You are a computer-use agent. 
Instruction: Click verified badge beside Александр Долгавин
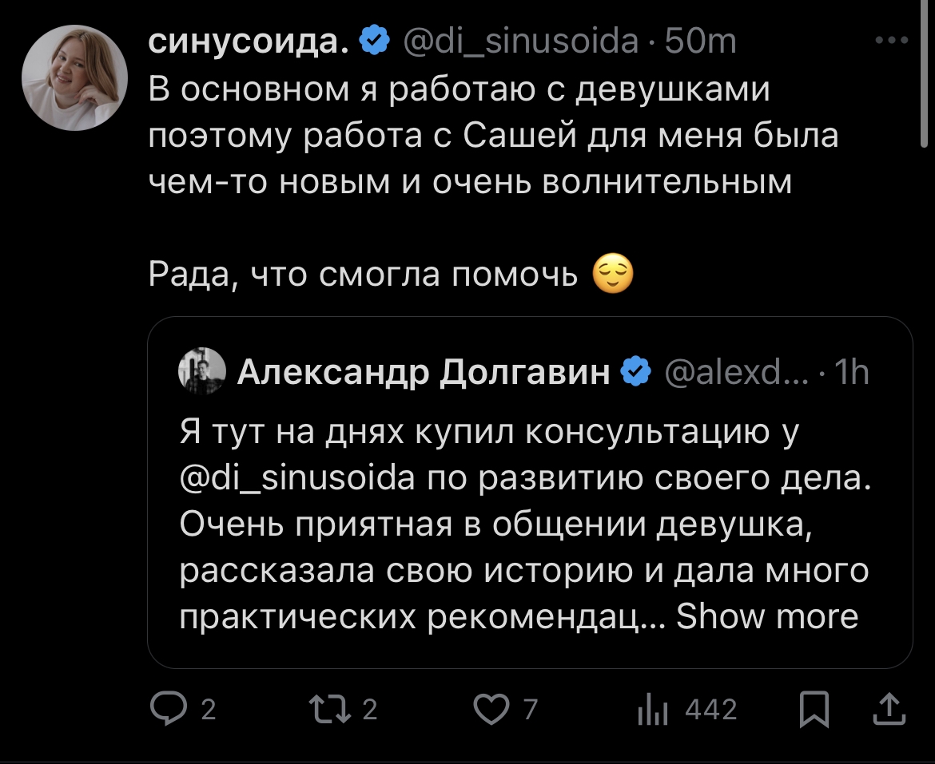pos(637,372)
